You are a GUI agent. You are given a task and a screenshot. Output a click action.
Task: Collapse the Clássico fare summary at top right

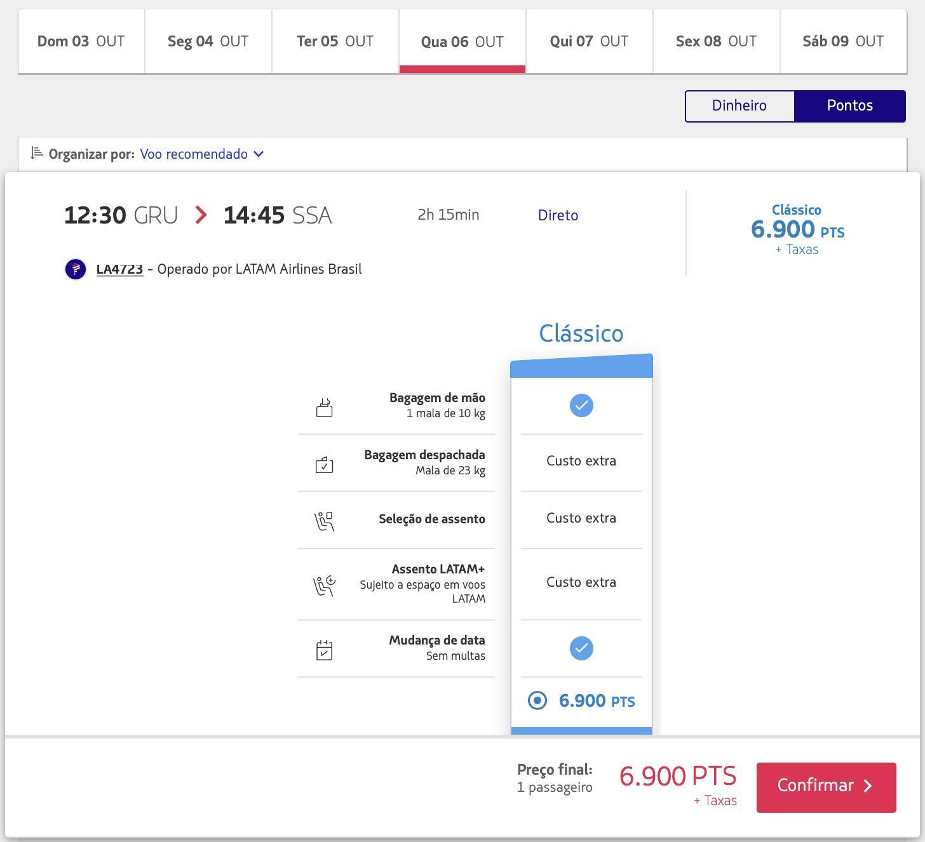tap(797, 229)
